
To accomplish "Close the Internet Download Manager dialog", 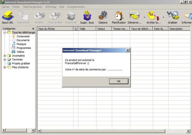I will point(128,50).
